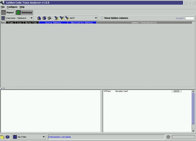Screen dimensions: 196x141
Task: Open the No Filter dropdown
Action: coord(29,137)
